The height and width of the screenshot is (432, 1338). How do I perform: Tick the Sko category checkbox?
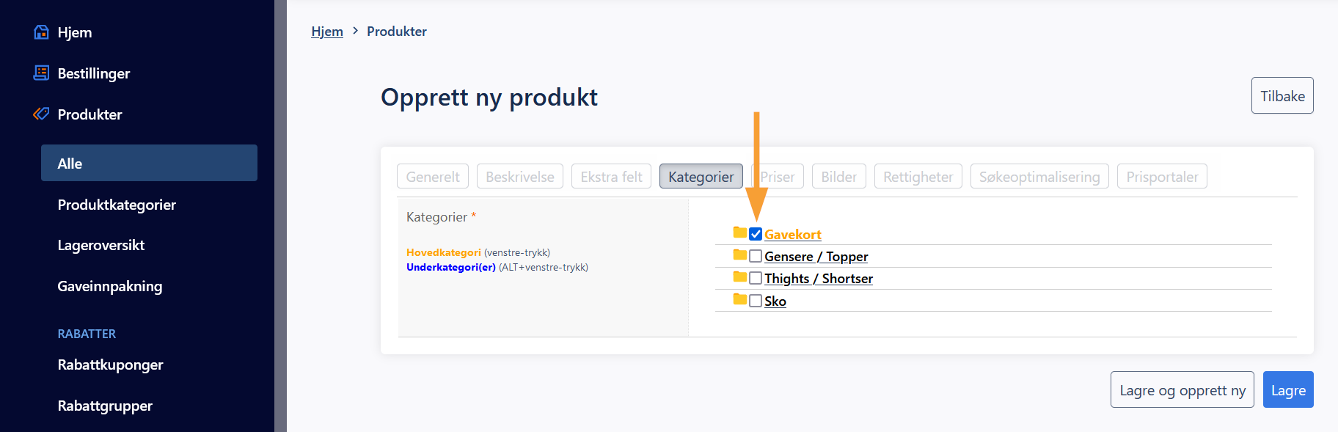point(756,301)
